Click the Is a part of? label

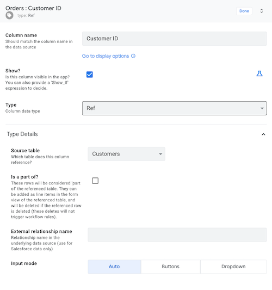tap(24, 177)
